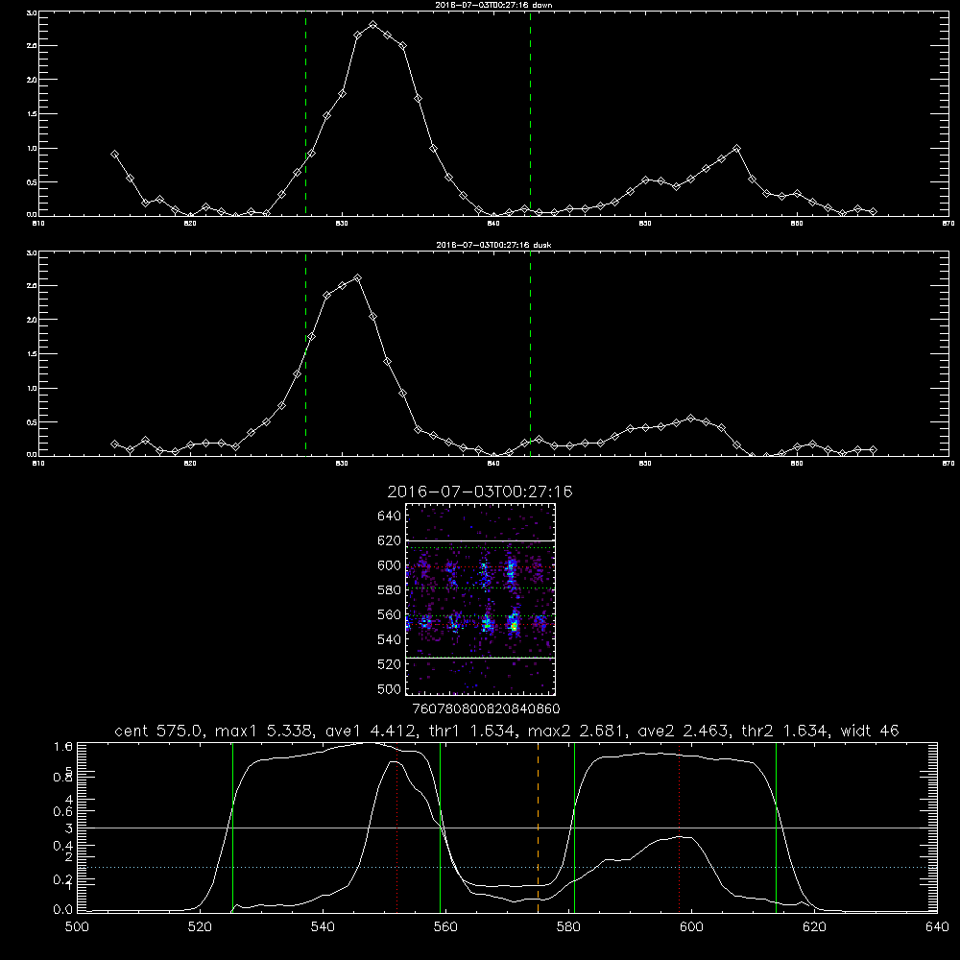This screenshot has height=960, width=960.
Task: Click the blue dotted horizontal threshold line in bottom plot
Action: 507,868
